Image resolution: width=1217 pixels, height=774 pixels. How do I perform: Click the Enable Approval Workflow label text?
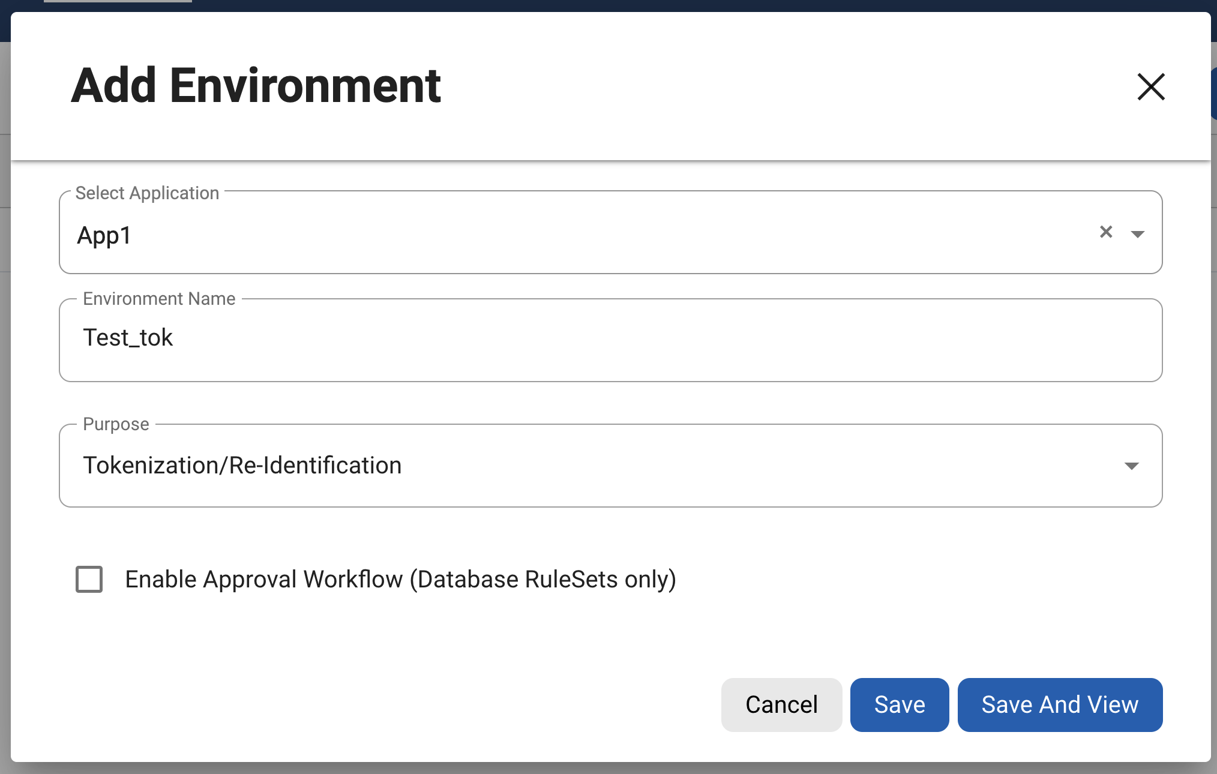[x=400, y=580]
